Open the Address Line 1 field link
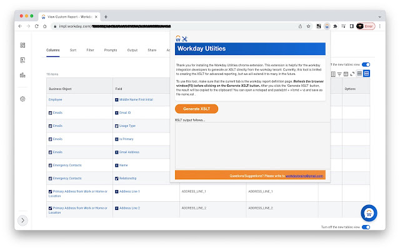This screenshot has height=250, width=400. 129,191
